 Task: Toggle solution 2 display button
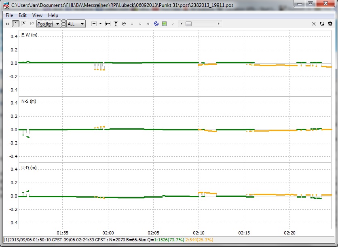click(x=23, y=24)
